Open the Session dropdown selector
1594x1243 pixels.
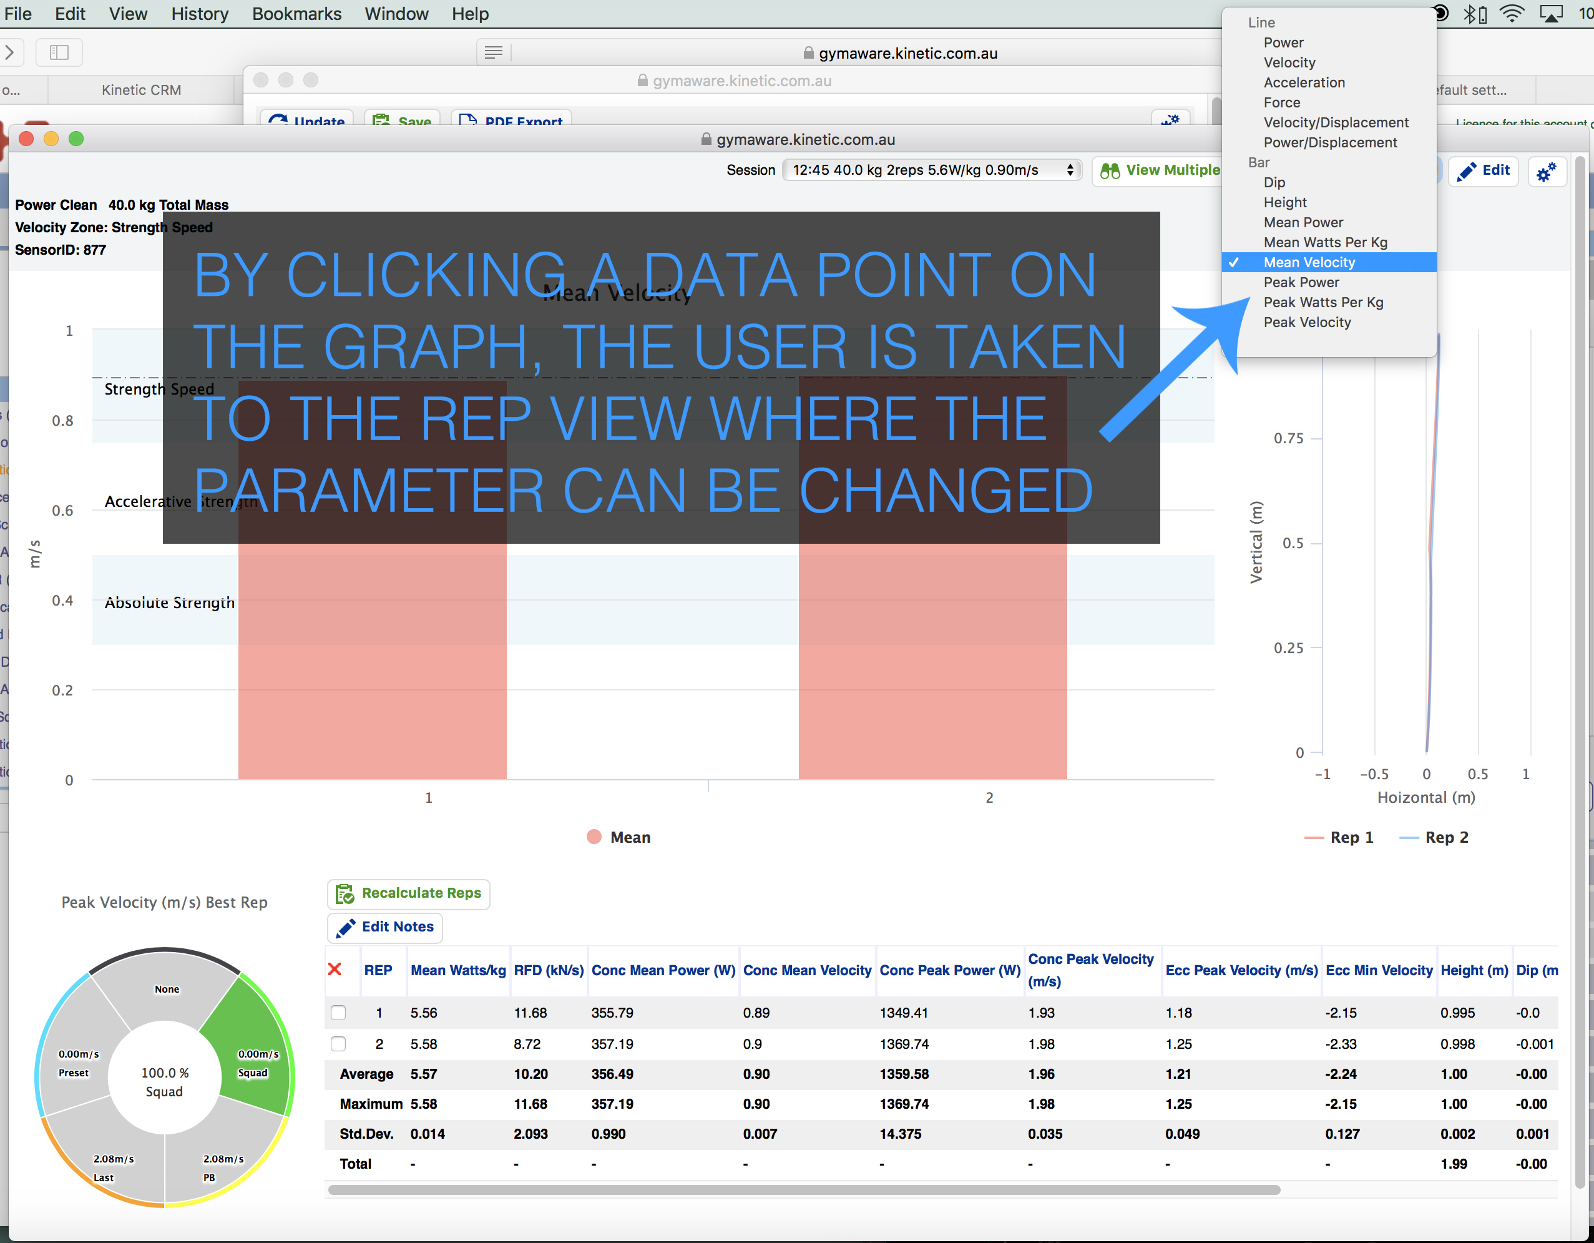931,170
